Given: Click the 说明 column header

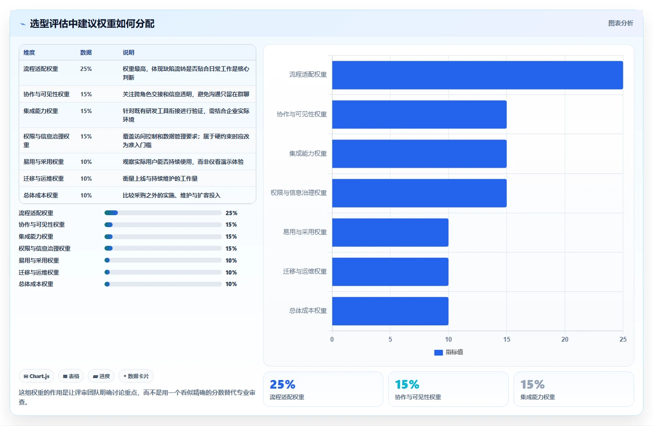Looking at the screenshot, I should point(129,53).
